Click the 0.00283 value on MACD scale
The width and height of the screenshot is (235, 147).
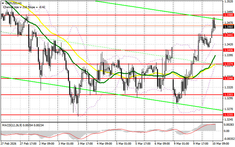pos(228,124)
